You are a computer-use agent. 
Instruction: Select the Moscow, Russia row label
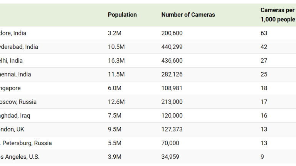point(18,102)
